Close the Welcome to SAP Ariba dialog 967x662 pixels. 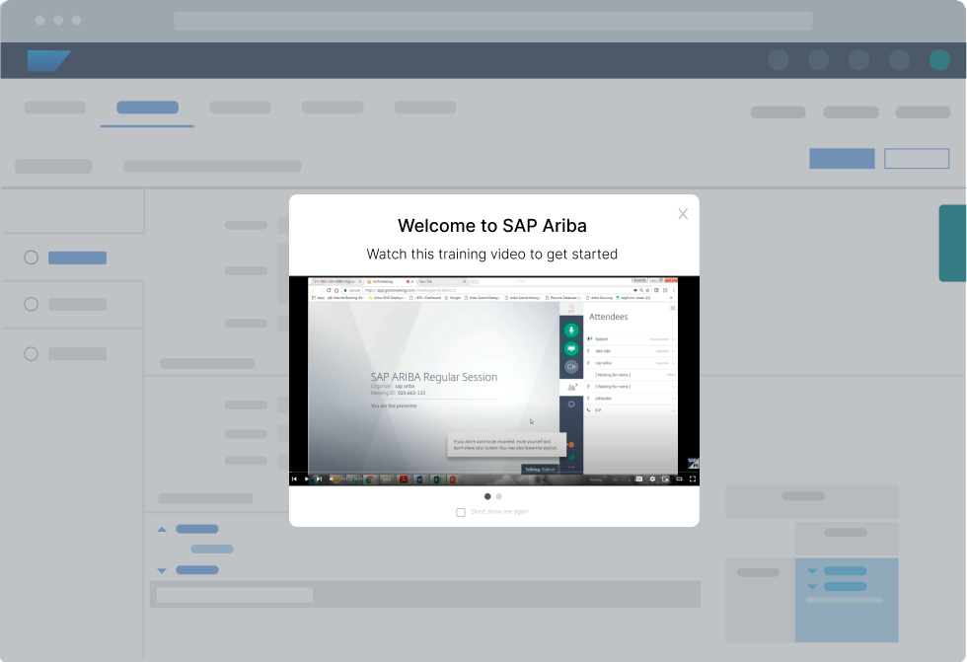coord(683,214)
